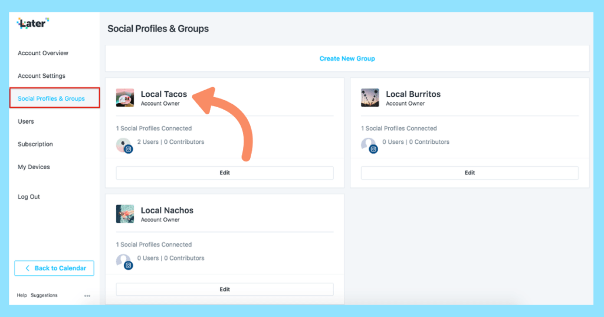Open the Users section
Image resolution: width=604 pixels, height=317 pixels.
point(26,121)
